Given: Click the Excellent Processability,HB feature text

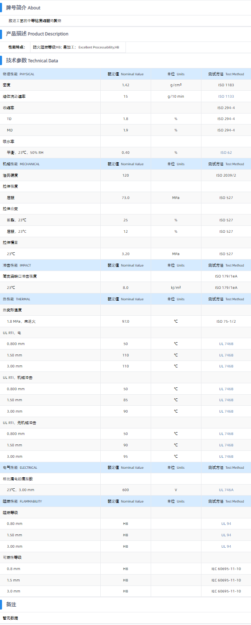Looking at the screenshot, I should coord(99,47).
